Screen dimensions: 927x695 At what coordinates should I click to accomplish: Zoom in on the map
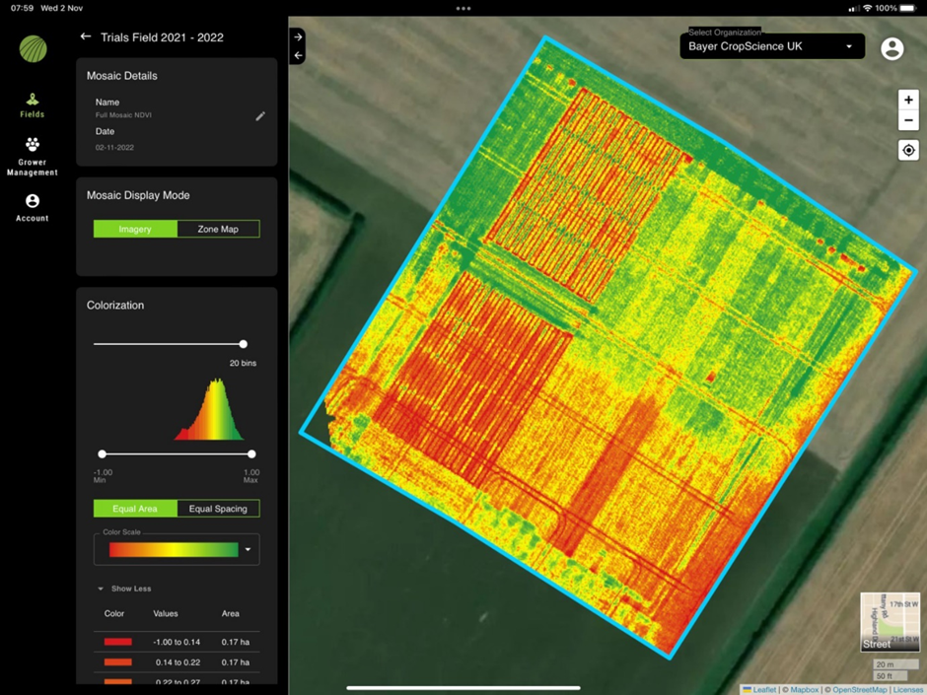click(908, 100)
